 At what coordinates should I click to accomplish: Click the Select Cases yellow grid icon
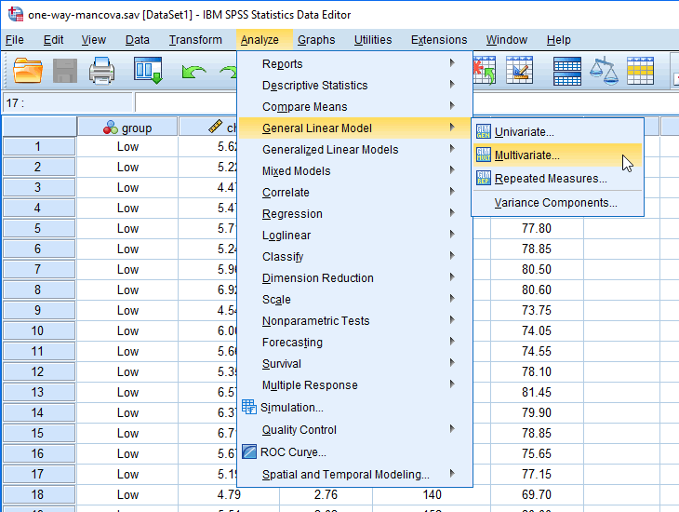641,71
